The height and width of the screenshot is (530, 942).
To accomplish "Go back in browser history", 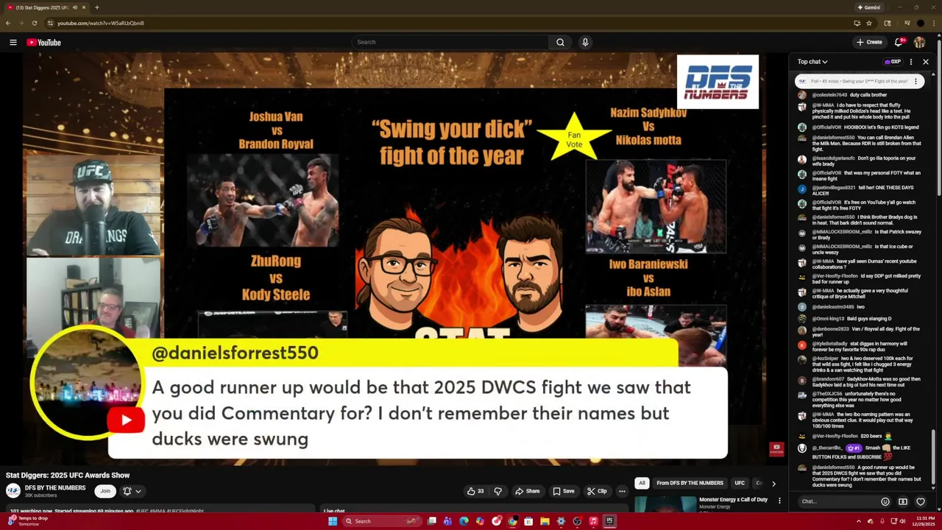I will (8, 23).
